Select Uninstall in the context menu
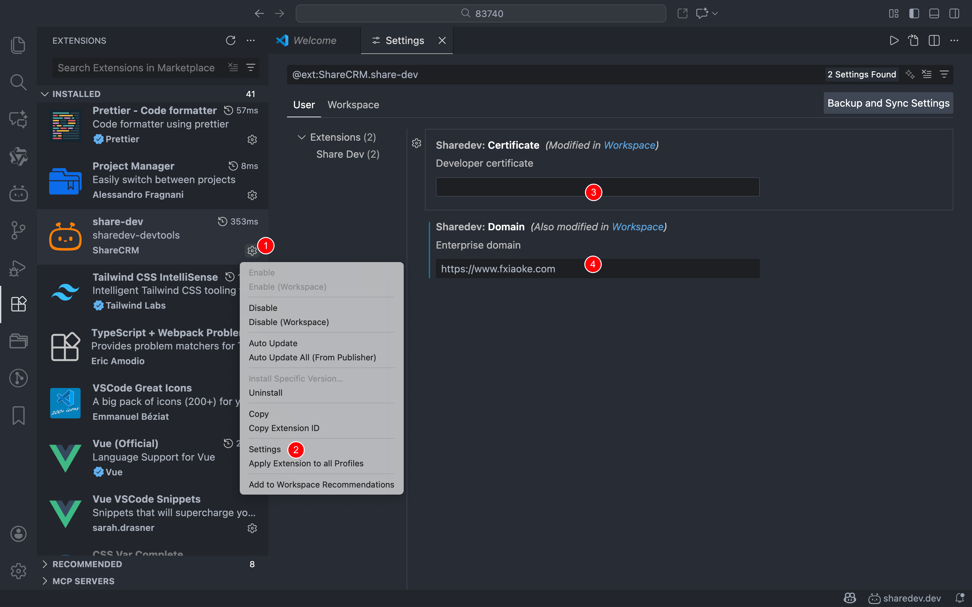The width and height of the screenshot is (972, 607). point(265,392)
